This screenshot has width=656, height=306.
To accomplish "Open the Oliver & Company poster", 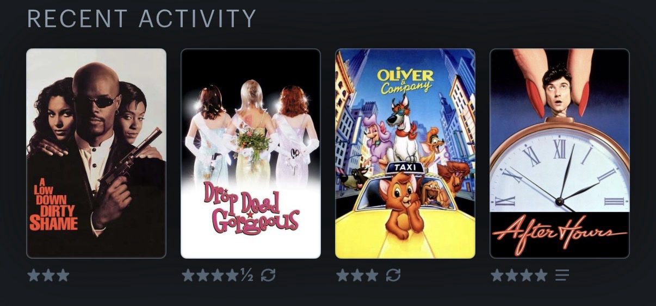I will click(x=405, y=153).
